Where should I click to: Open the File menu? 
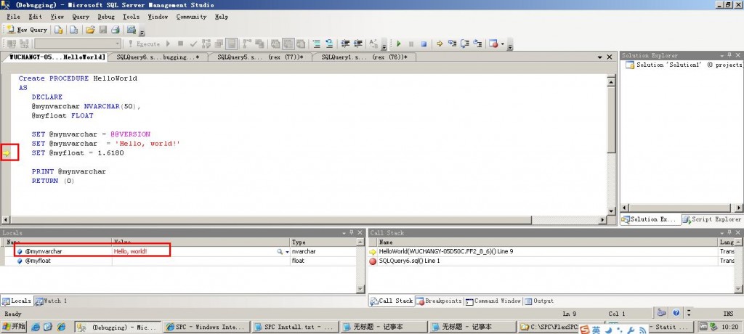tap(13, 17)
